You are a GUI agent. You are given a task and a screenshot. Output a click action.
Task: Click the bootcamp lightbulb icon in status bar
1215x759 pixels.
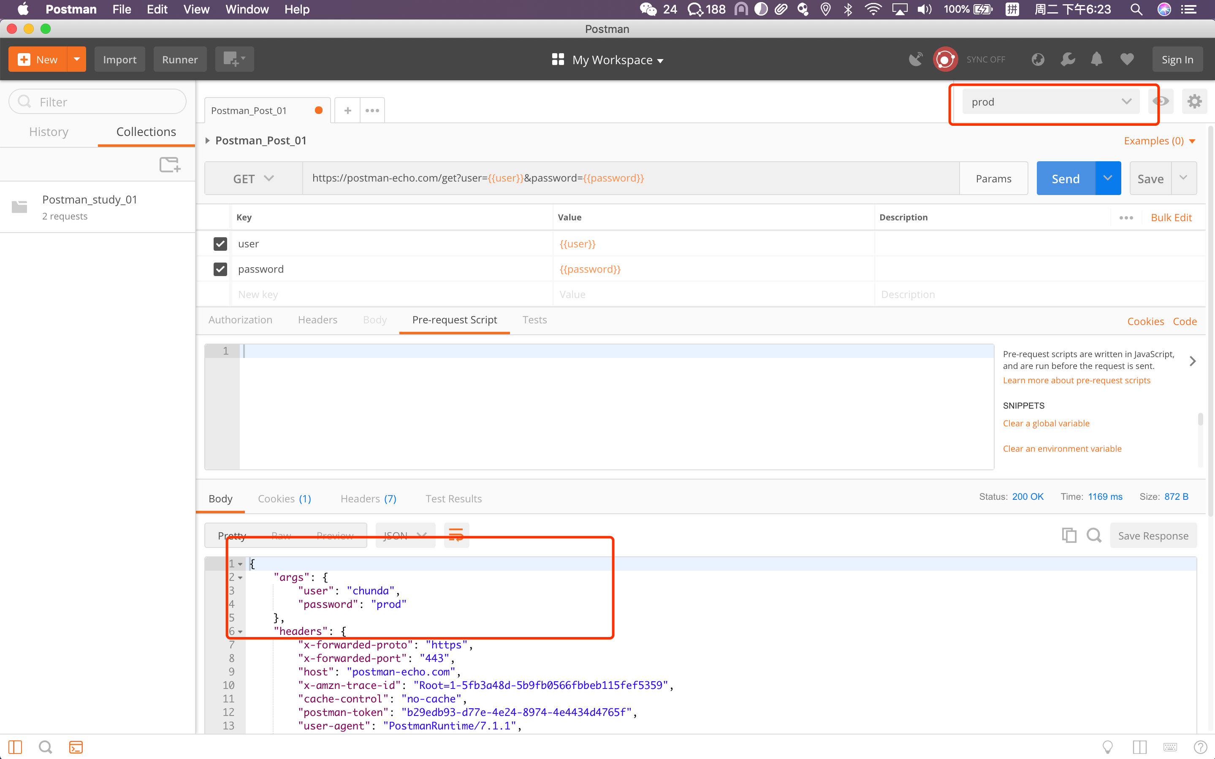1108,747
